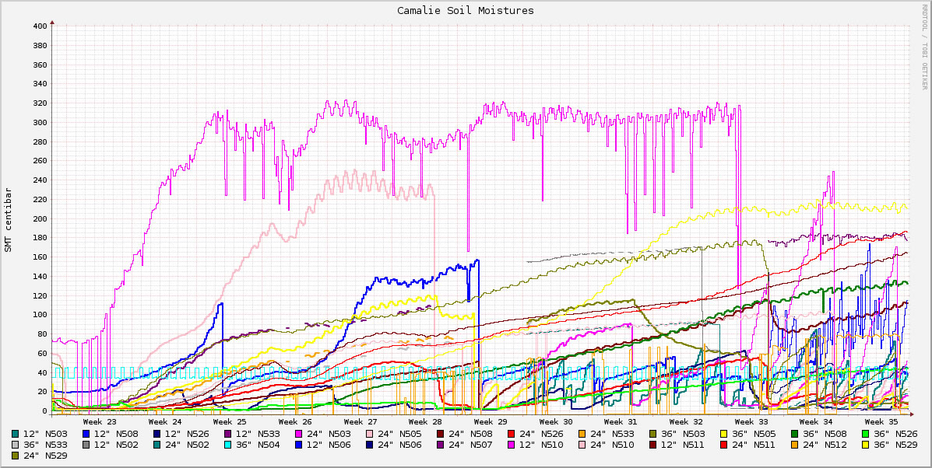Select the 36" N505 yellow legend swatch
Viewport: 932px width, 468px height.
click(724, 433)
